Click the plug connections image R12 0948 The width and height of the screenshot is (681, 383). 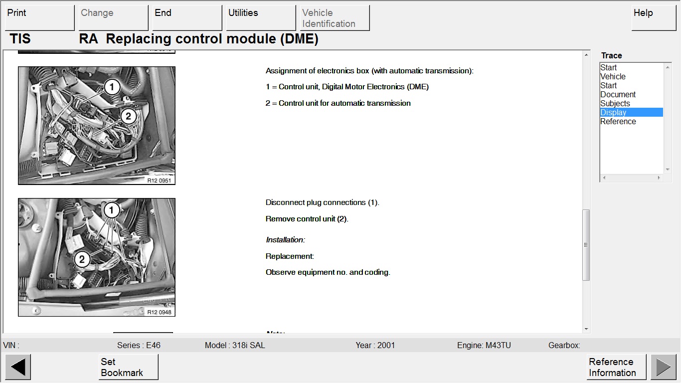97,257
